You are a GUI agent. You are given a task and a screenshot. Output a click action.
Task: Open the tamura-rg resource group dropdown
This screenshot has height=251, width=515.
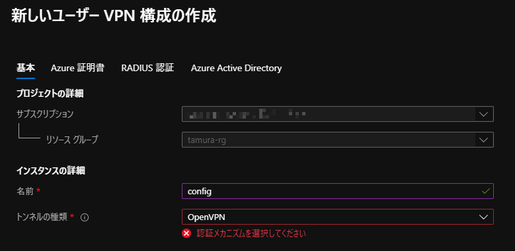338,140
